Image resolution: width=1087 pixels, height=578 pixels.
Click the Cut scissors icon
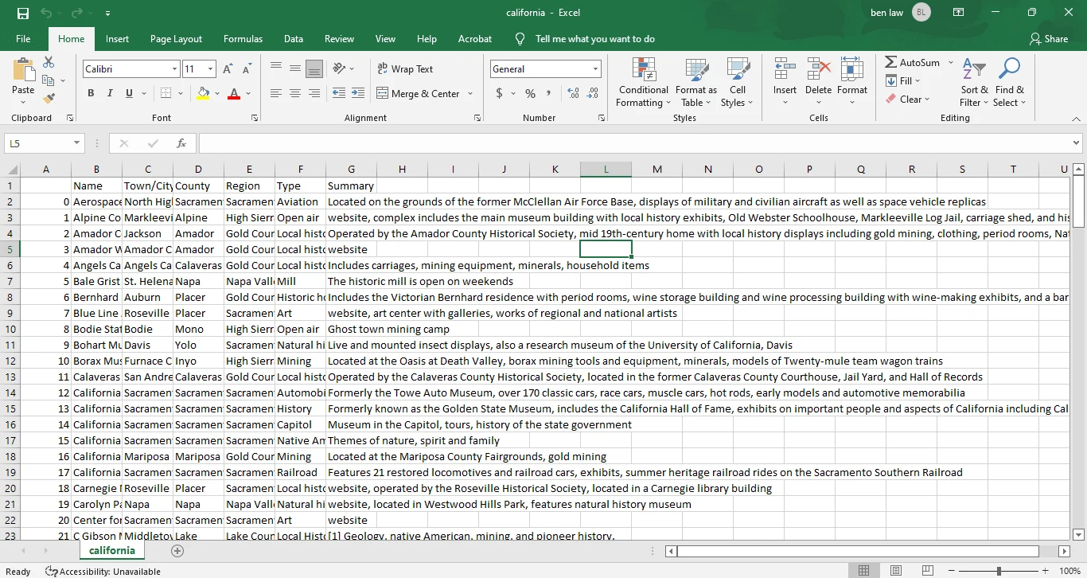tap(49, 62)
